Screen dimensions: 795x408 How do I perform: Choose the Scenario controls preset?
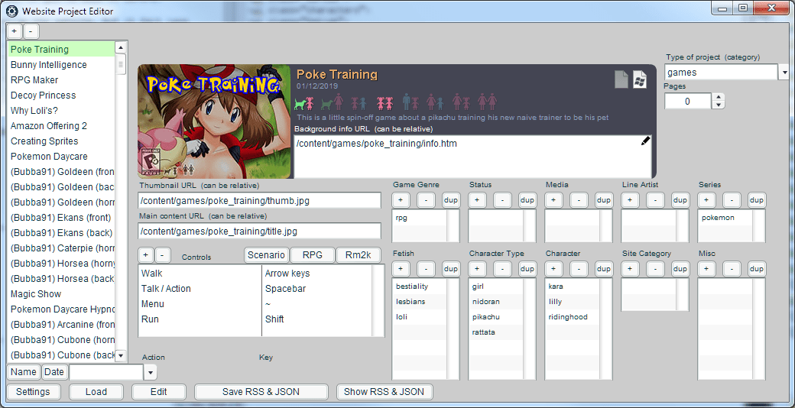click(266, 255)
